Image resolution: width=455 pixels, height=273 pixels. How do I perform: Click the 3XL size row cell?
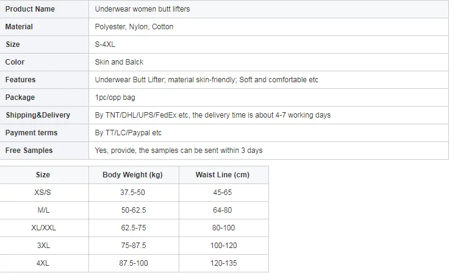coord(43,246)
